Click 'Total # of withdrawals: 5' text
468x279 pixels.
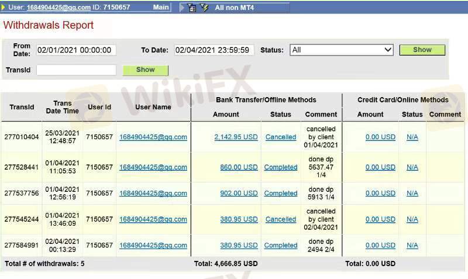[x=44, y=263]
